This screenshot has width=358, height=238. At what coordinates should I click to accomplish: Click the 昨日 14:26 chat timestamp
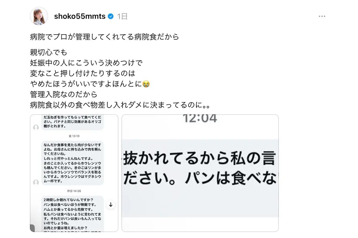74,191
